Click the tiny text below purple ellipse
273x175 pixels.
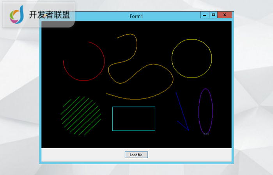[206, 134]
